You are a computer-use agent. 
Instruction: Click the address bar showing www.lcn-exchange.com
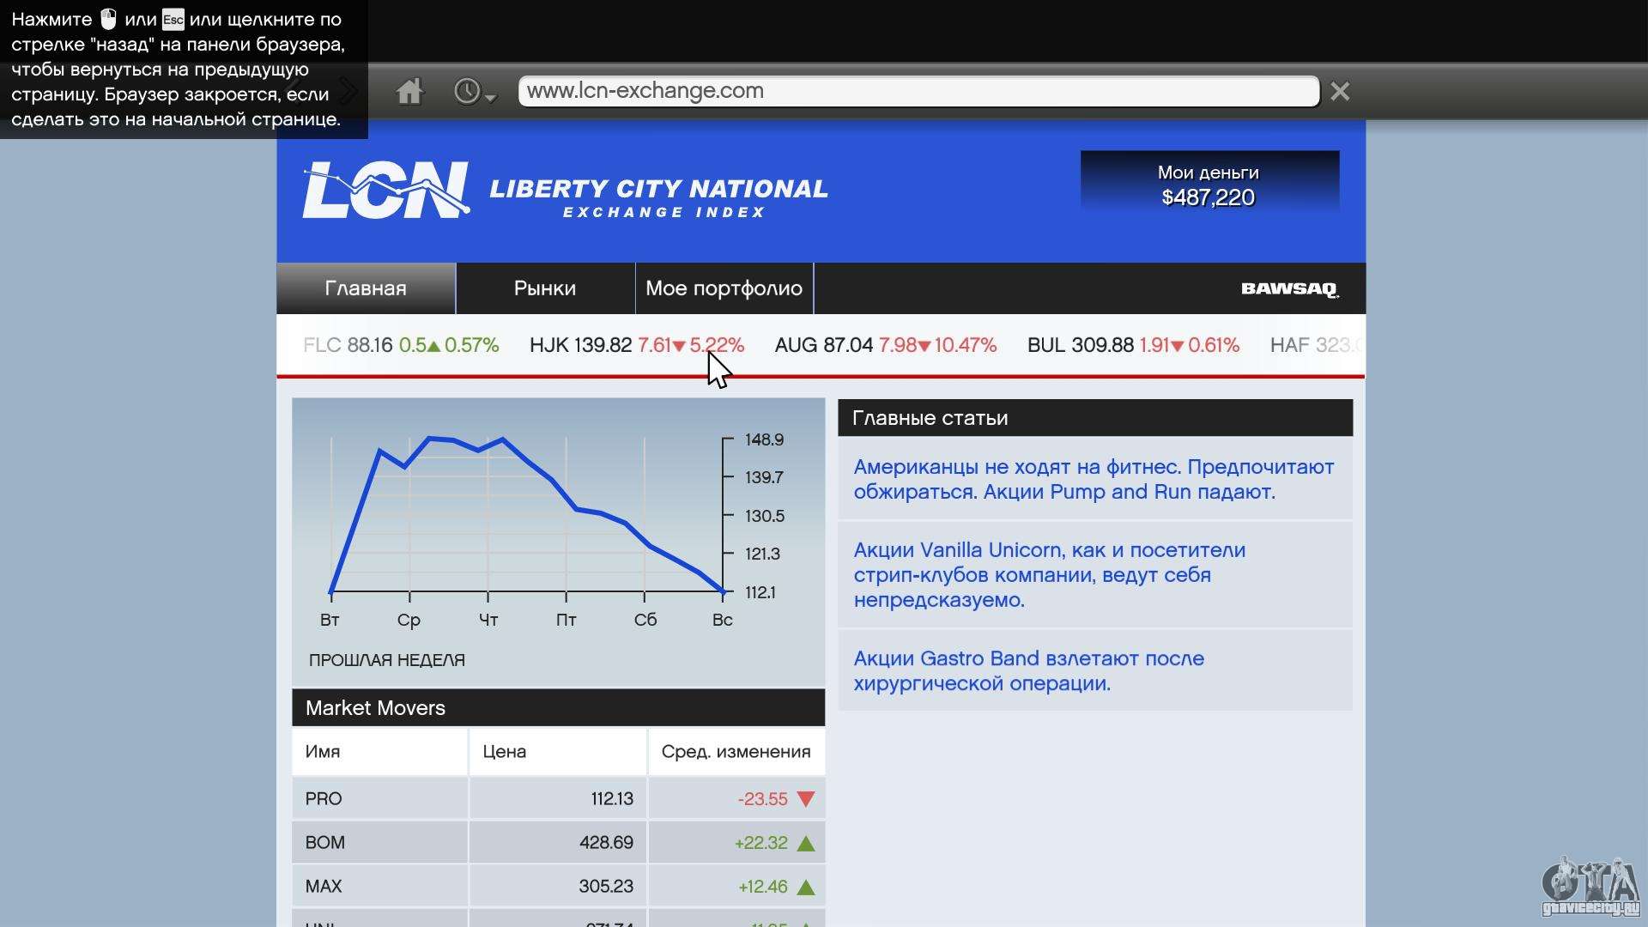[x=918, y=91]
